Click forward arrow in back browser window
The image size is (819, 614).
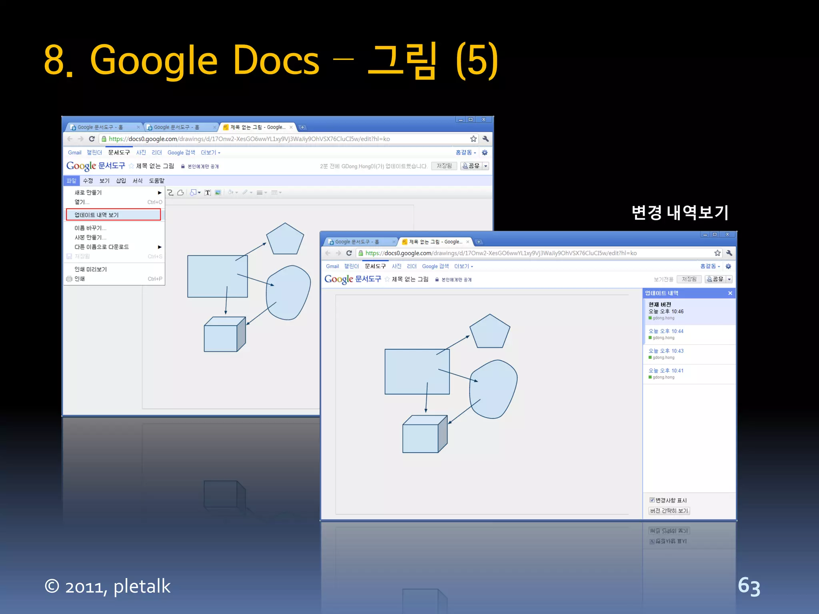click(81, 139)
